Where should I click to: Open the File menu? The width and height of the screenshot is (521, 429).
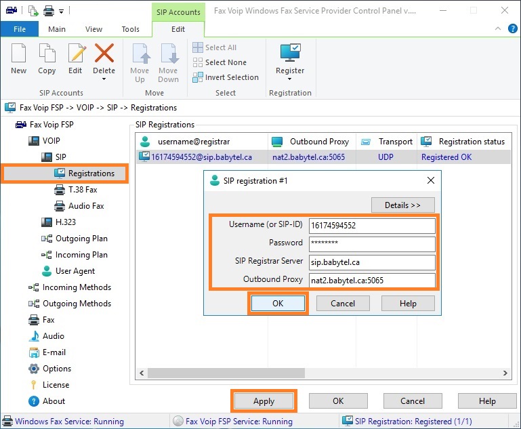[x=20, y=29]
